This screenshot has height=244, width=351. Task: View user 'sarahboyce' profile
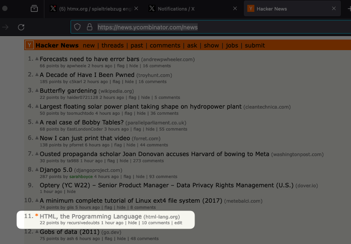click(x=81, y=177)
